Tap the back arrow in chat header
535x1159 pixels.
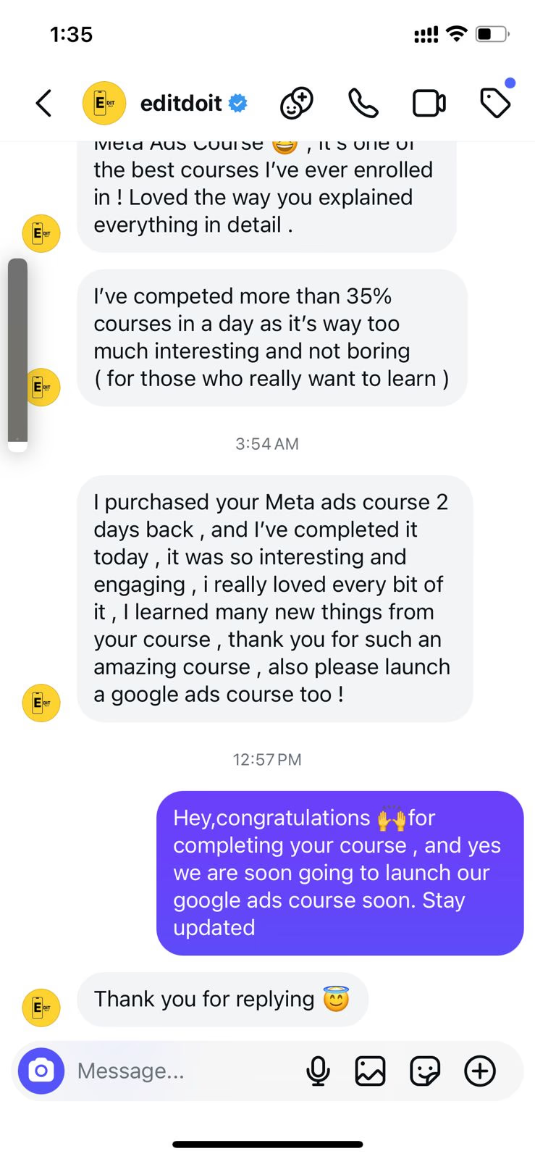click(44, 104)
